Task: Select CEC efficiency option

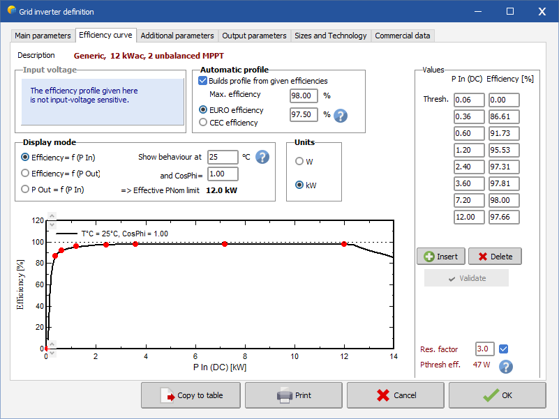Action: point(203,122)
